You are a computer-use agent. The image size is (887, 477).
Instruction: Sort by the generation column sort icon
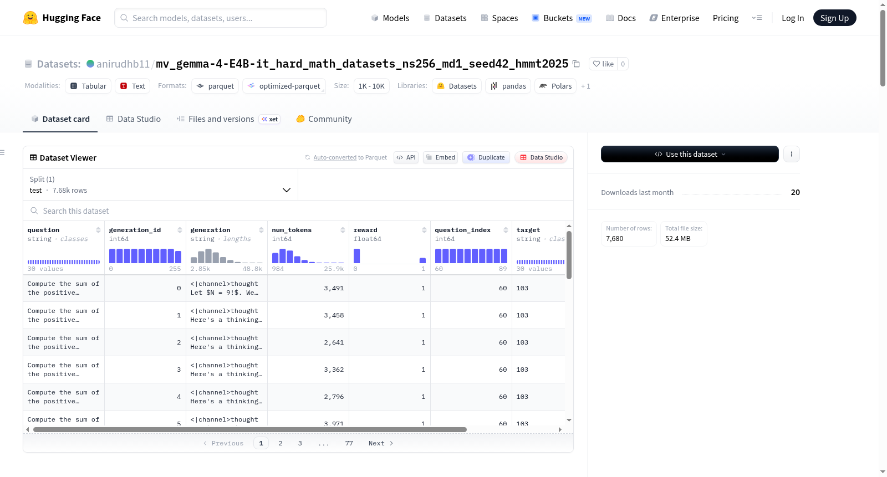pos(261,230)
